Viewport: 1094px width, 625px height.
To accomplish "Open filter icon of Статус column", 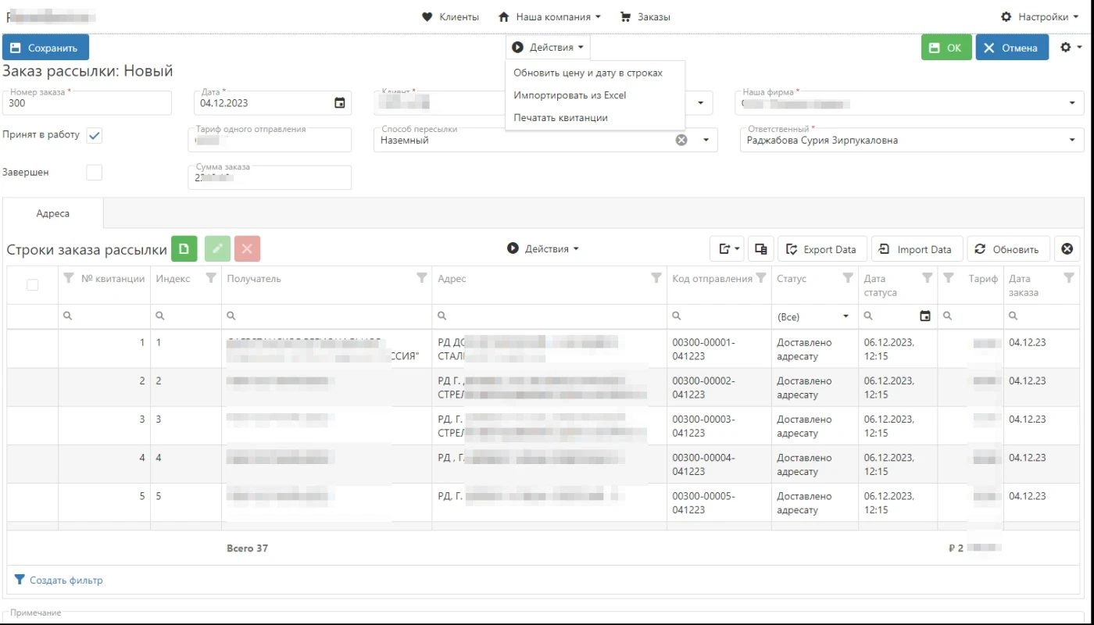I will (x=848, y=278).
